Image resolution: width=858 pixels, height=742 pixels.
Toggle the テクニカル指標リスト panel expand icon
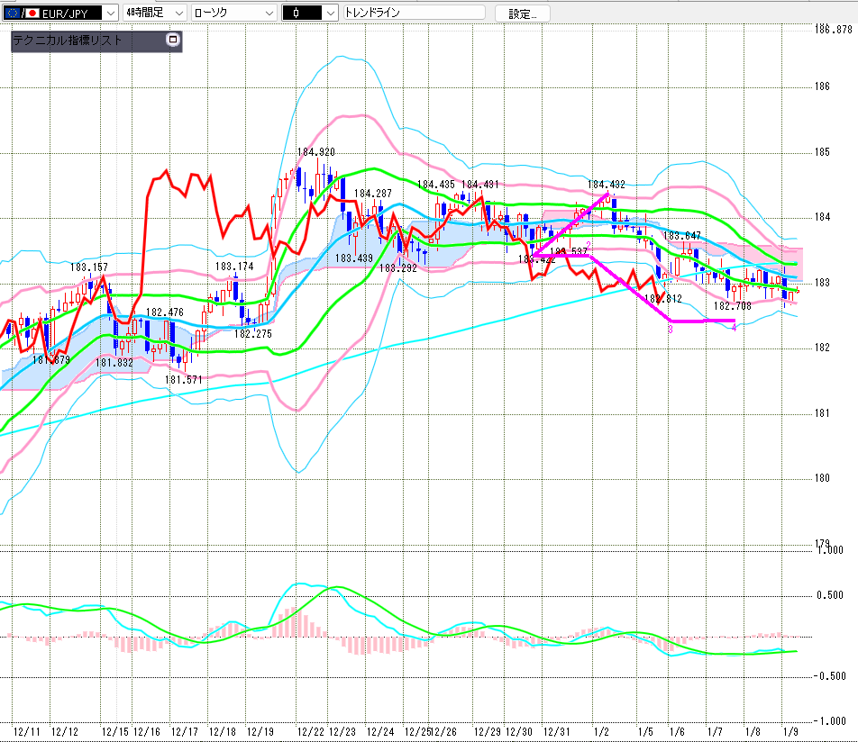[173, 40]
